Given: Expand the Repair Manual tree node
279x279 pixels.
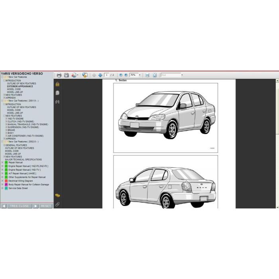Looking at the screenshot, I should point(2,163).
